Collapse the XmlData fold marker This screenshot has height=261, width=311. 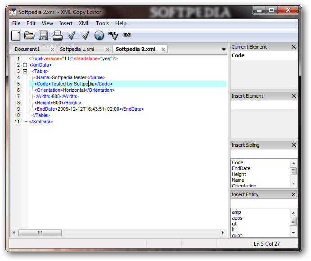[25, 65]
